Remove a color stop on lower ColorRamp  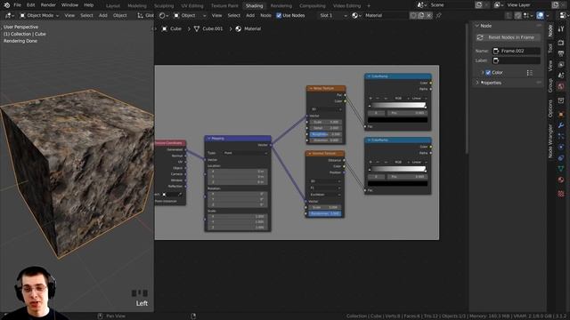(378, 162)
